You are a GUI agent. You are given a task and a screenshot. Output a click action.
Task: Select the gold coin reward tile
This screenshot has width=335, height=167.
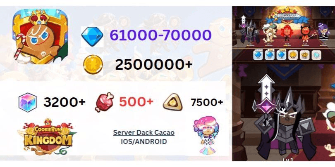coord(293,55)
